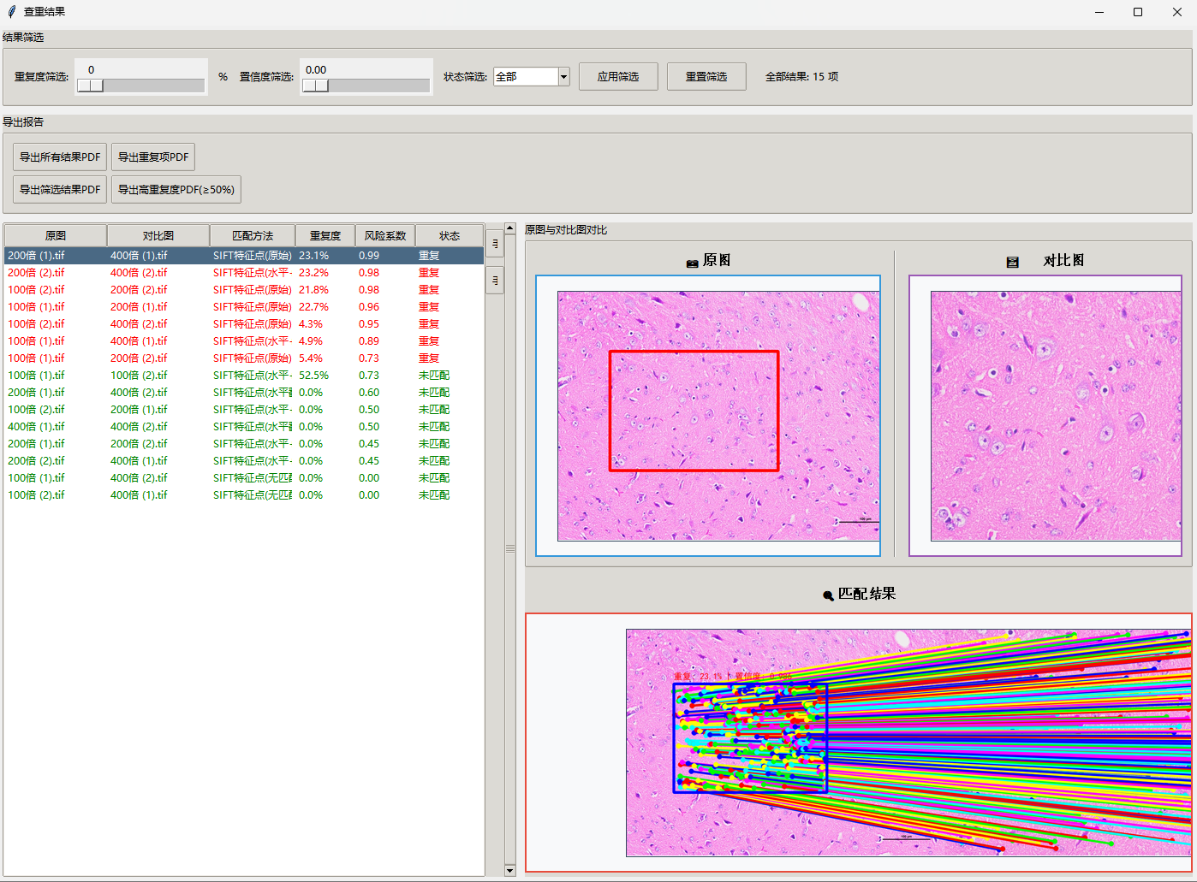Click the 对比图 preview image
The height and width of the screenshot is (882, 1197).
1055,416
